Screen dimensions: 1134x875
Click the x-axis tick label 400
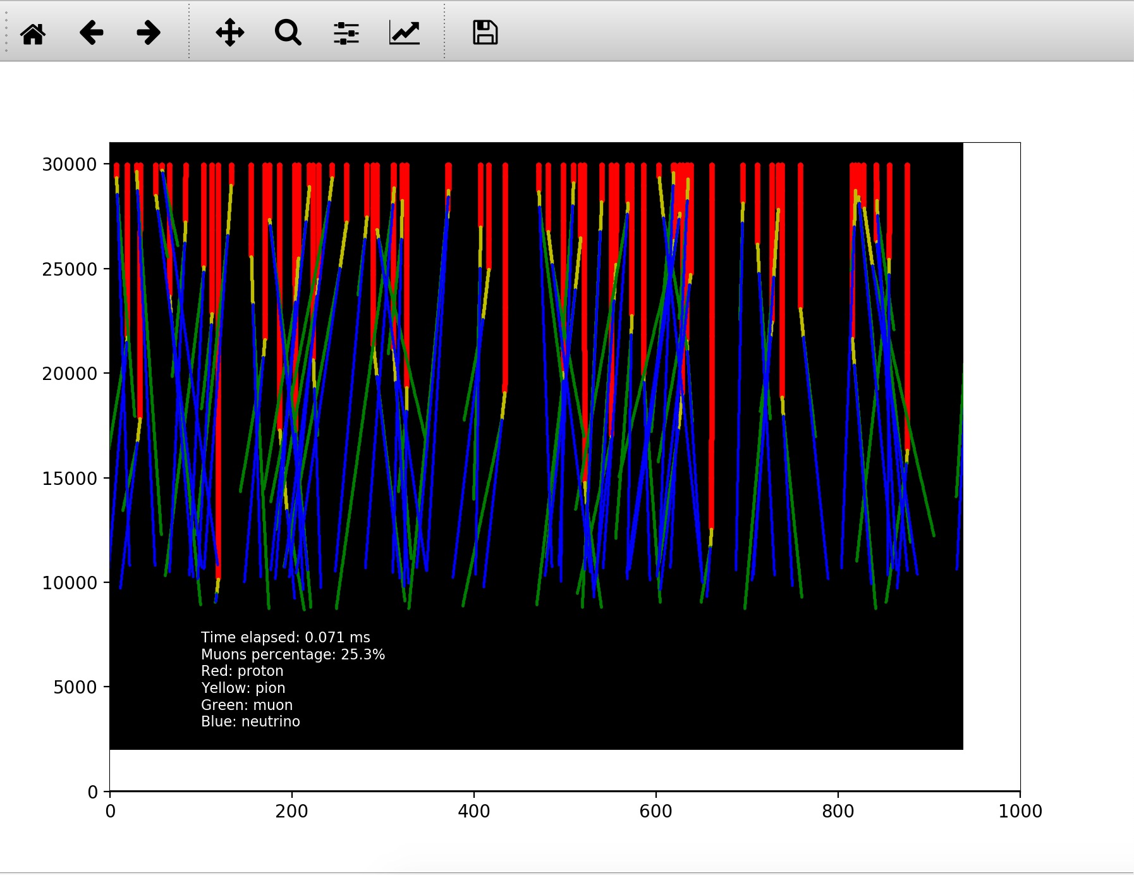pos(474,811)
